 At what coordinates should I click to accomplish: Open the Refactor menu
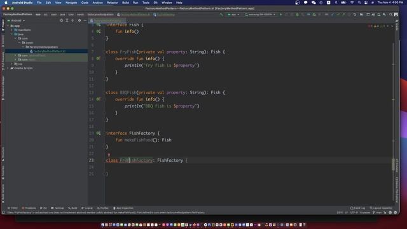pos(113,3)
